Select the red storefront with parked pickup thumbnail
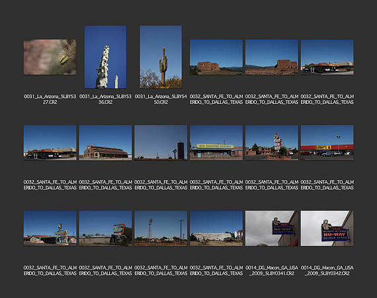The image size is (377, 298). point(327,142)
